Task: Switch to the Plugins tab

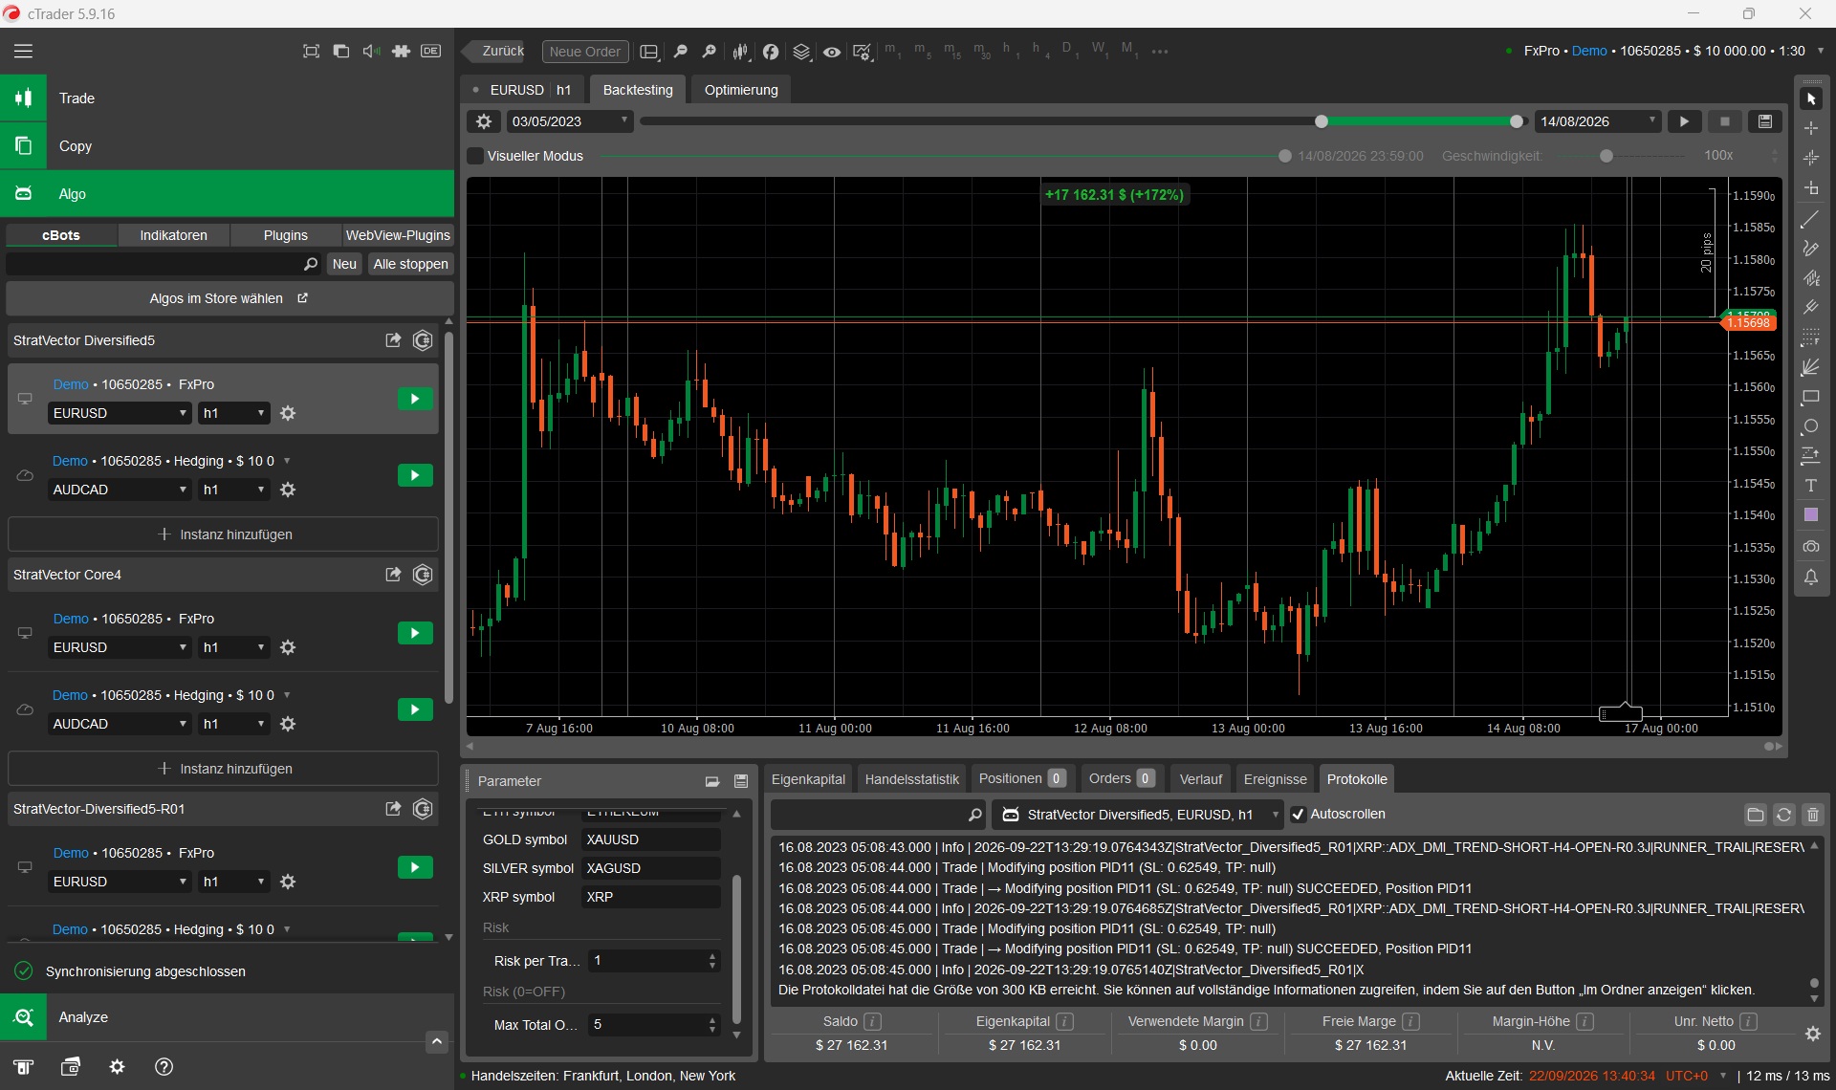Action: (x=285, y=235)
